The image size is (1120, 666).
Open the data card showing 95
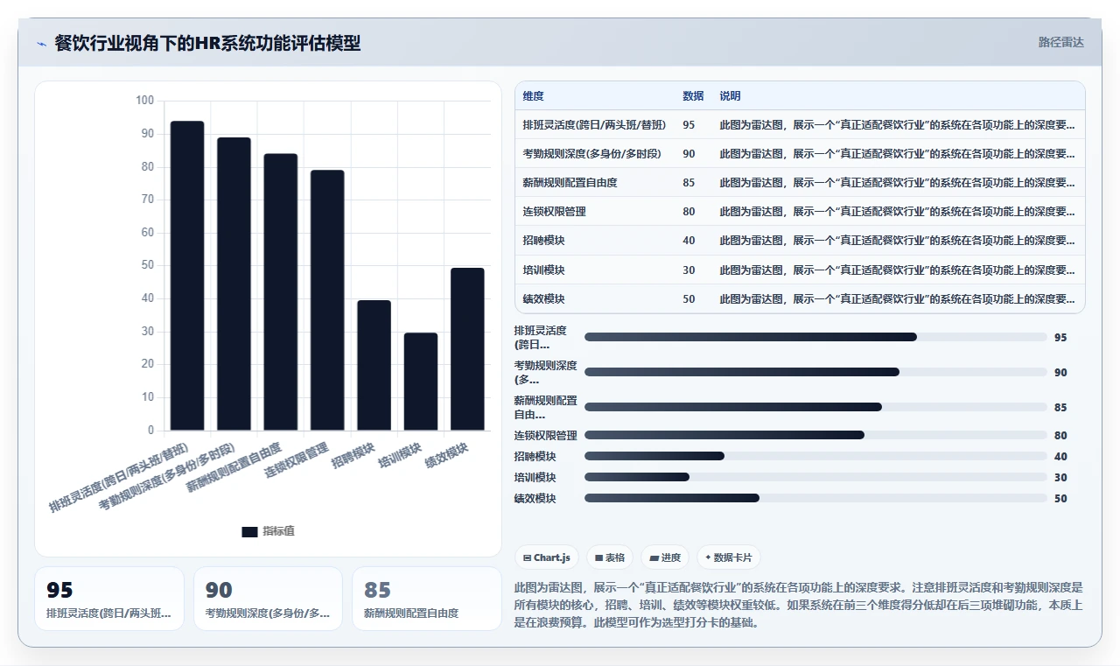coord(109,599)
